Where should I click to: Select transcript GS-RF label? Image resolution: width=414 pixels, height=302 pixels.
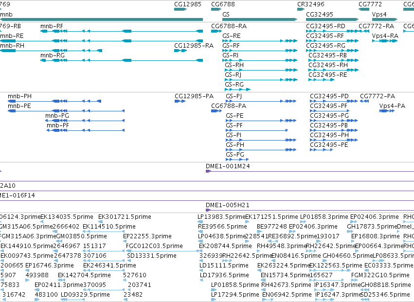point(231,46)
